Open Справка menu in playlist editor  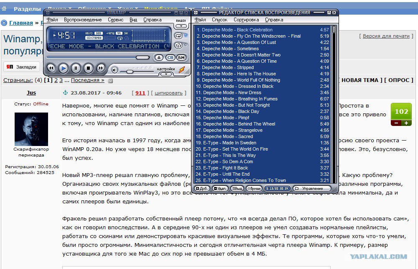tap(274, 20)
